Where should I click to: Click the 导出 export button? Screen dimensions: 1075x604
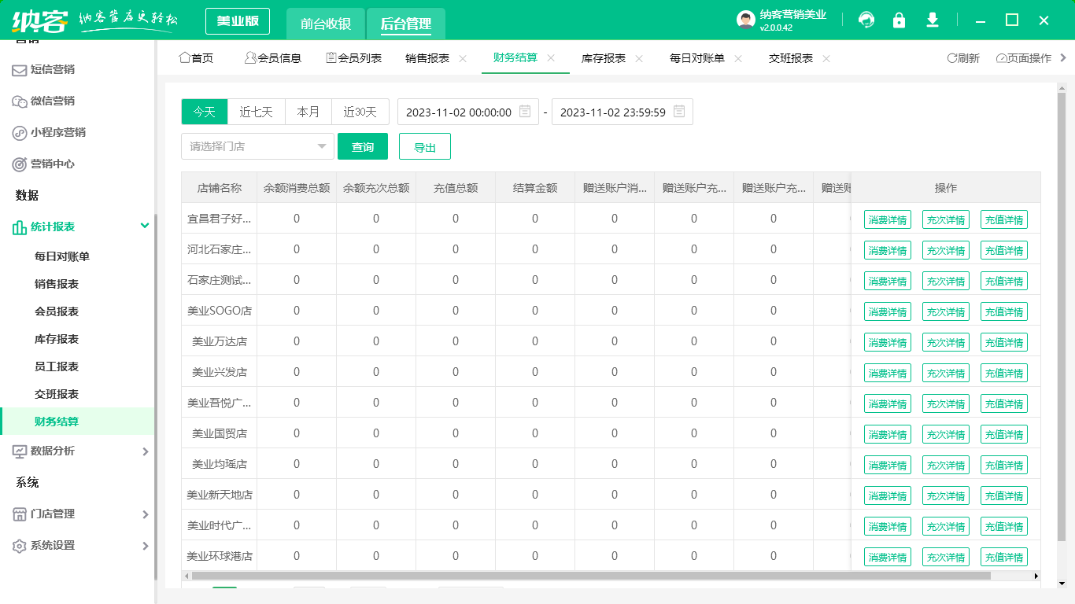[x=424, y=146]
